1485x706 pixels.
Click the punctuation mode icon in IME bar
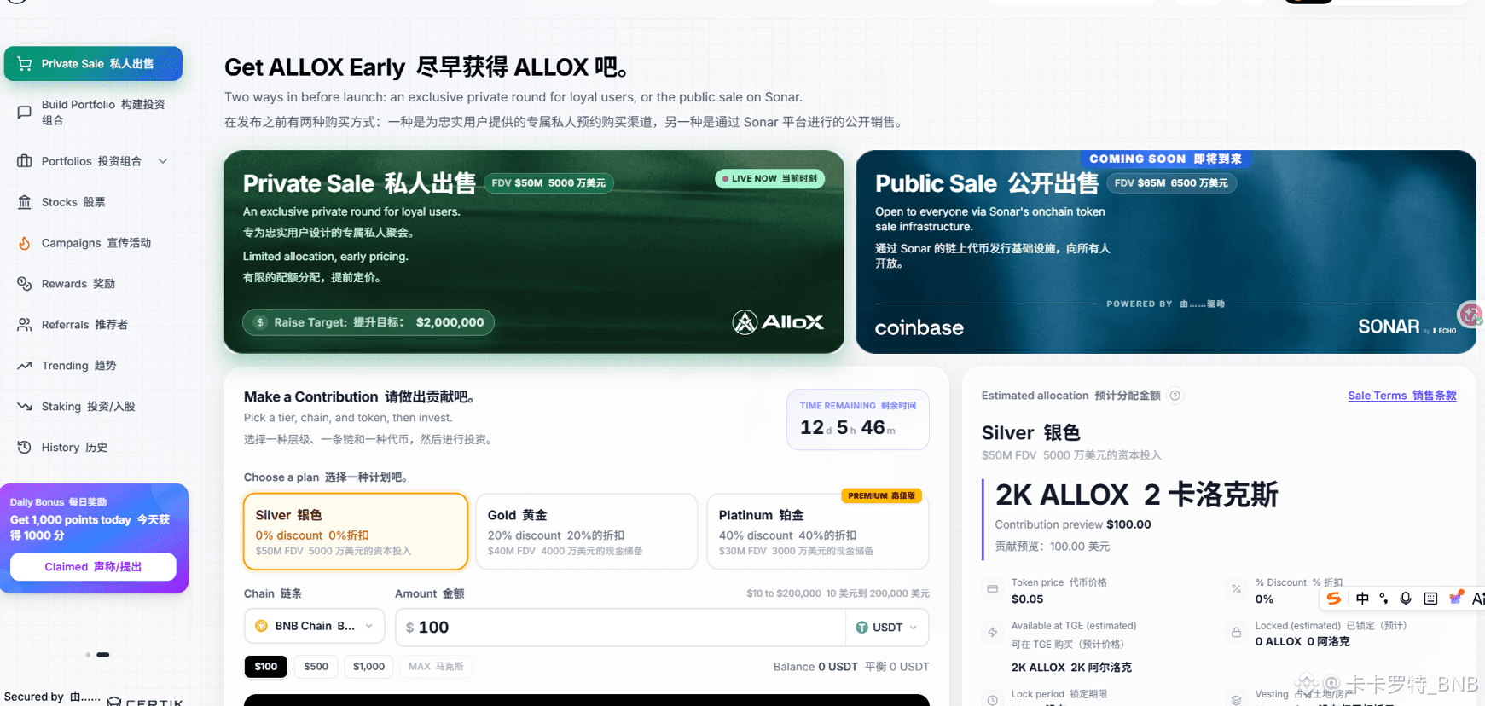coord(1383,599)
